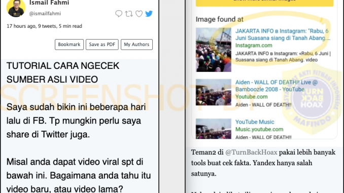Open the Aiden YouTube result thumbnail

(x=214, y=92)
